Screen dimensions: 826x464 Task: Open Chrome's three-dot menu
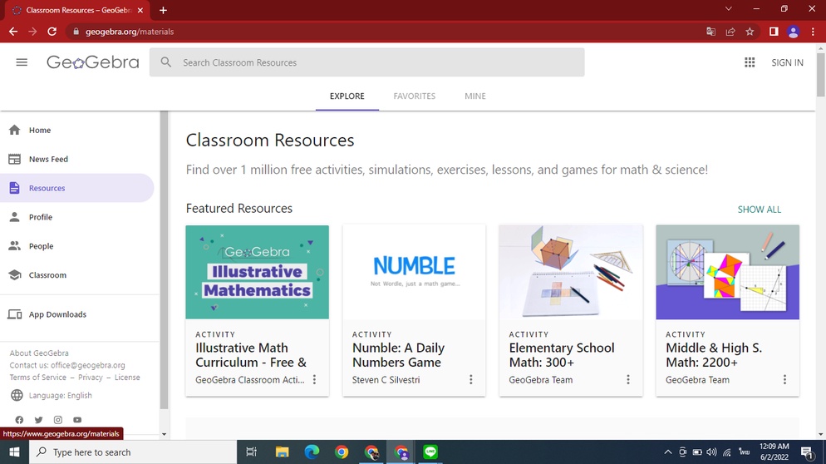tap(813, 32)
